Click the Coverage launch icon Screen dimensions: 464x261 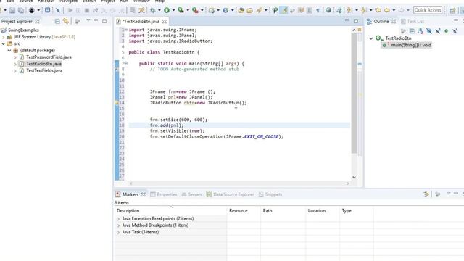[181, 10]
